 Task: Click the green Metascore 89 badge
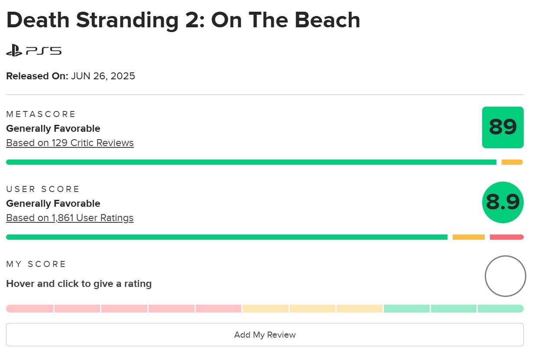(503, 127)
